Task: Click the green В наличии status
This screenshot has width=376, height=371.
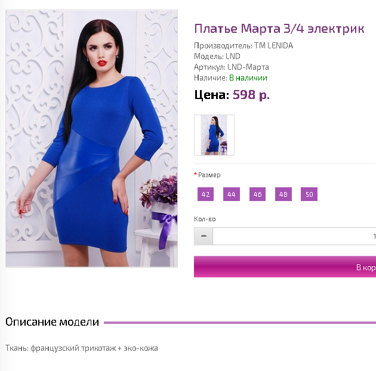Action: tap(248, 78)
